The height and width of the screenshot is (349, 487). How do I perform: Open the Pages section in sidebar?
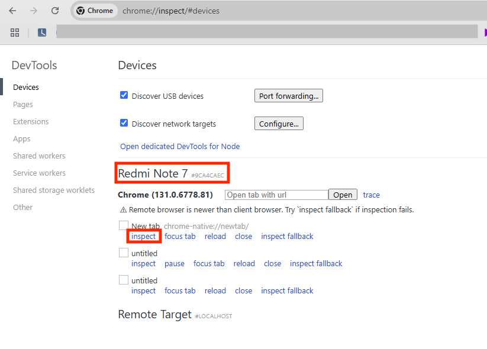[23, 104]
